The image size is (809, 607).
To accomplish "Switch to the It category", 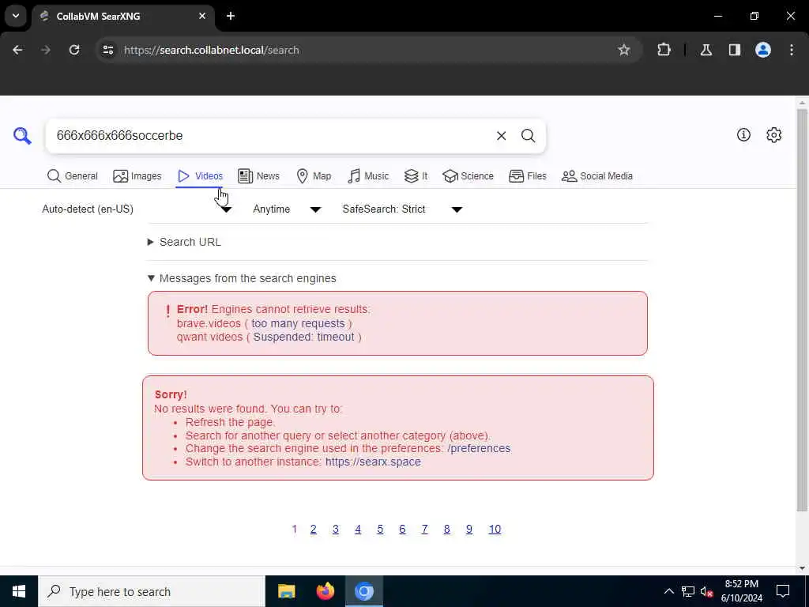I will [416, 176].
